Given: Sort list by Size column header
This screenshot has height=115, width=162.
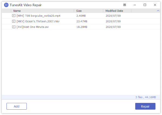Looking at the screenshot, I should pos(79,11).
